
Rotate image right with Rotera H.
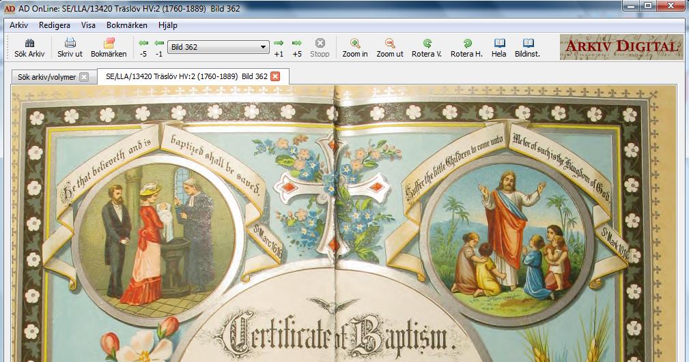point(466,48)
